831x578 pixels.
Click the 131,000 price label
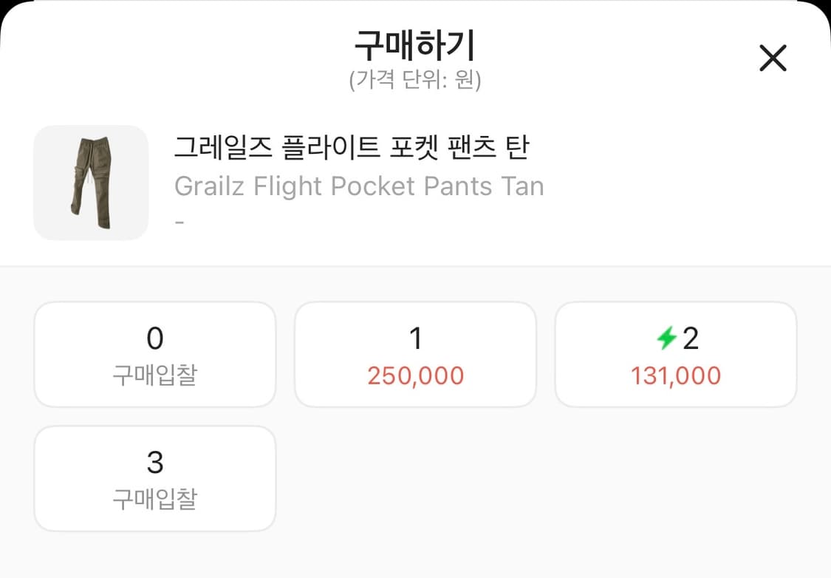click(x=675, y=376)
